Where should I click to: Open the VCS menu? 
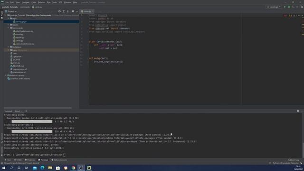60,2
